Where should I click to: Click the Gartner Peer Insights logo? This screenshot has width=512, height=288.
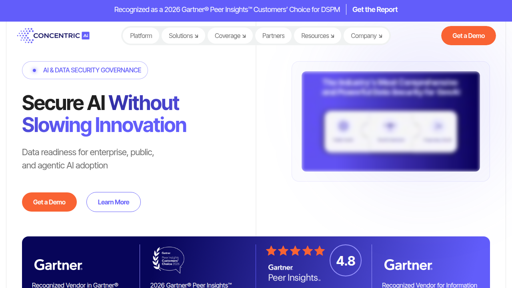coord(294,273)
